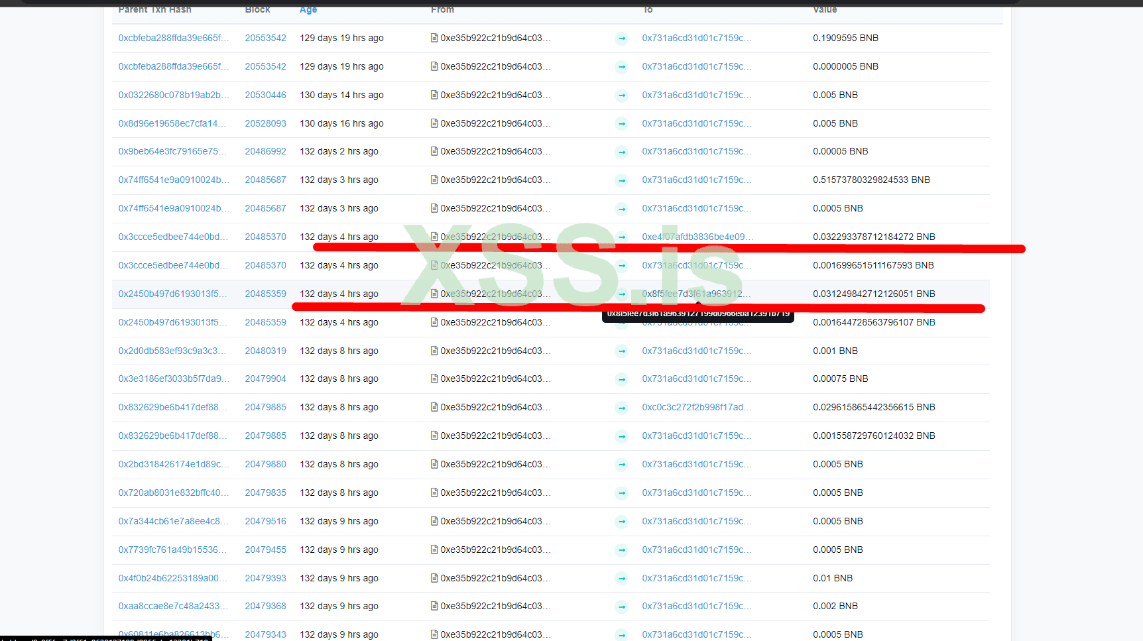1143x641 pixels.
Task: Open parent transaction 0xaa8ccae8e7c48a2433
Action: coord(174,606)
